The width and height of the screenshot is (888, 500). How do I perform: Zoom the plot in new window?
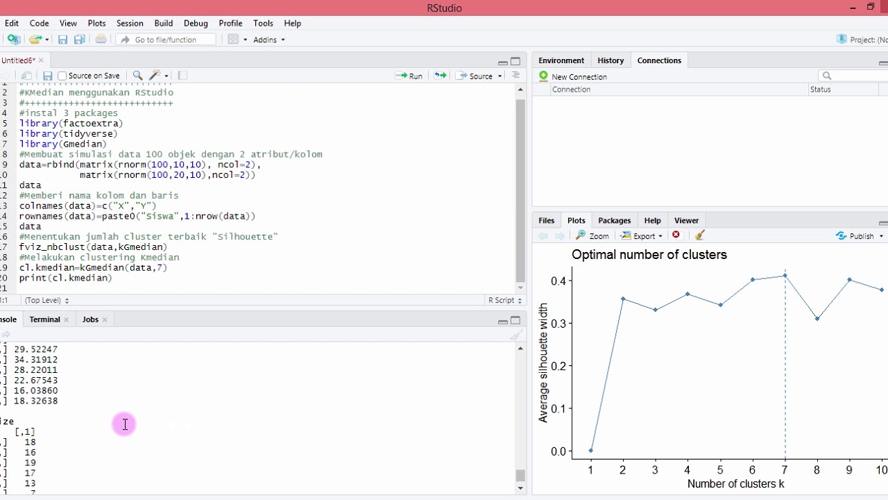tap(592, 235)
